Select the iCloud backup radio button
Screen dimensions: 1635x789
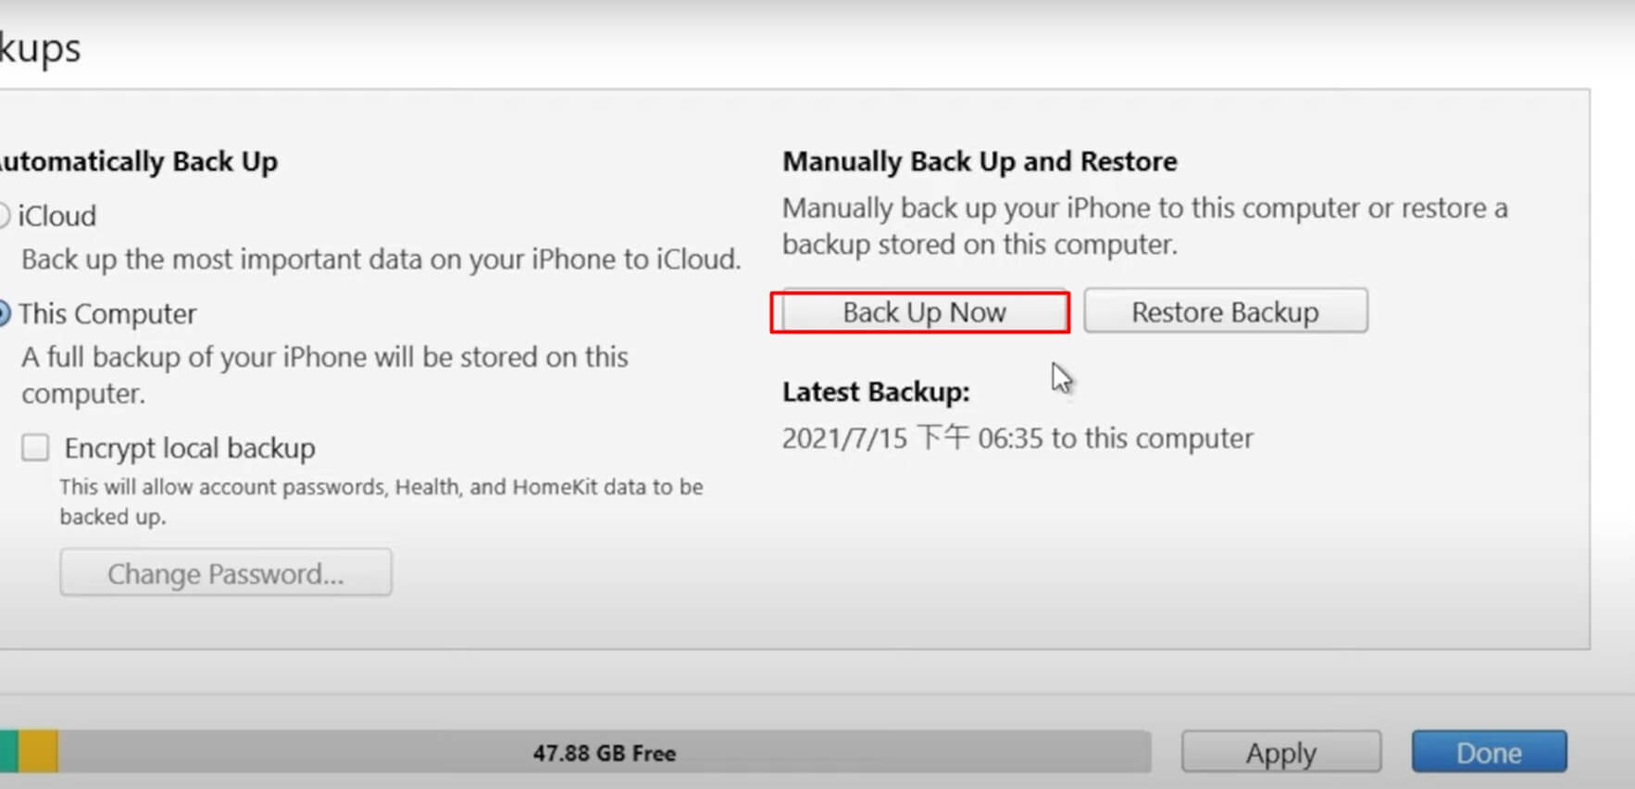pyautogui.click(x=3, y=216)
